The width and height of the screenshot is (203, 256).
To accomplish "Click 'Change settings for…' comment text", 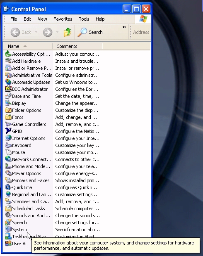I will 77,223.
